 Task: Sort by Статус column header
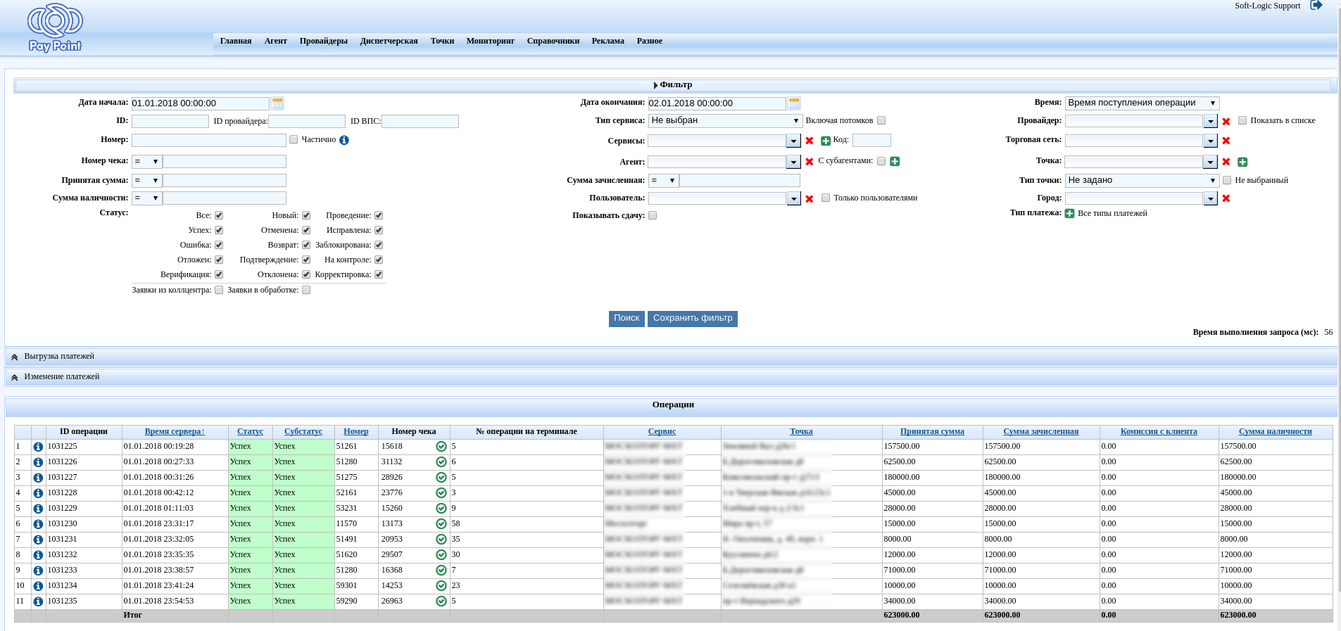pos(250,431)
